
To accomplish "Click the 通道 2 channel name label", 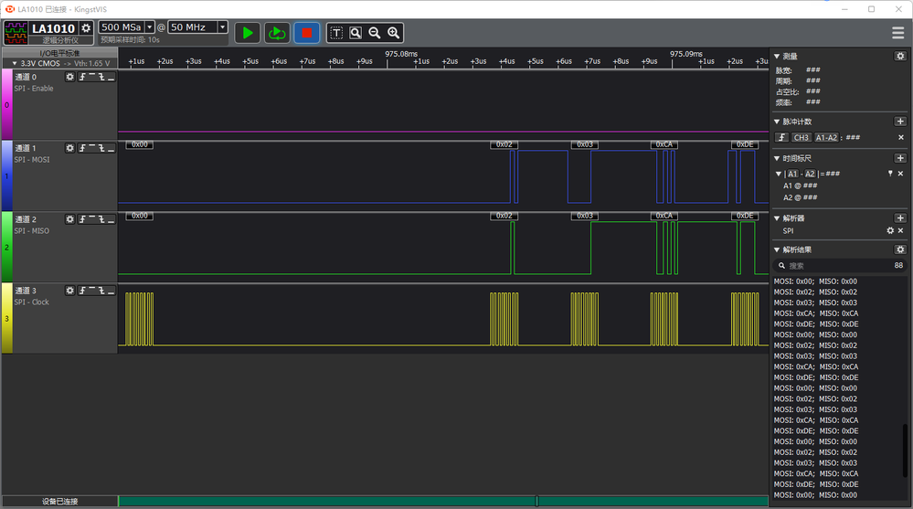I will [26, 219].
